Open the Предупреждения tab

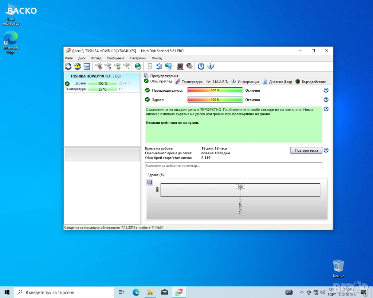pyautogui.click(x=161, y=76)
